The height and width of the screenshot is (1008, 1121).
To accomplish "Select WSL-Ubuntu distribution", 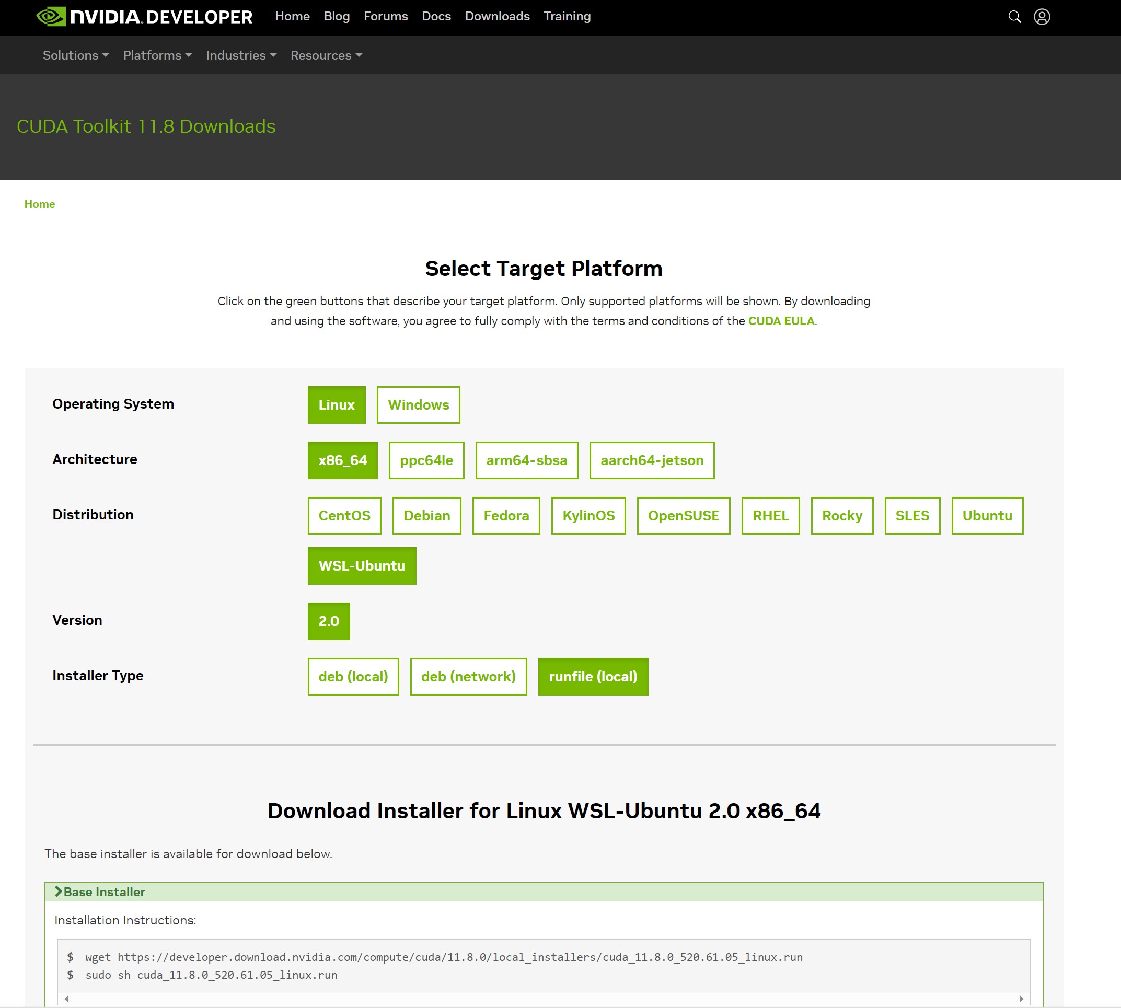I will pyautogui.click(x=362, y=566).
